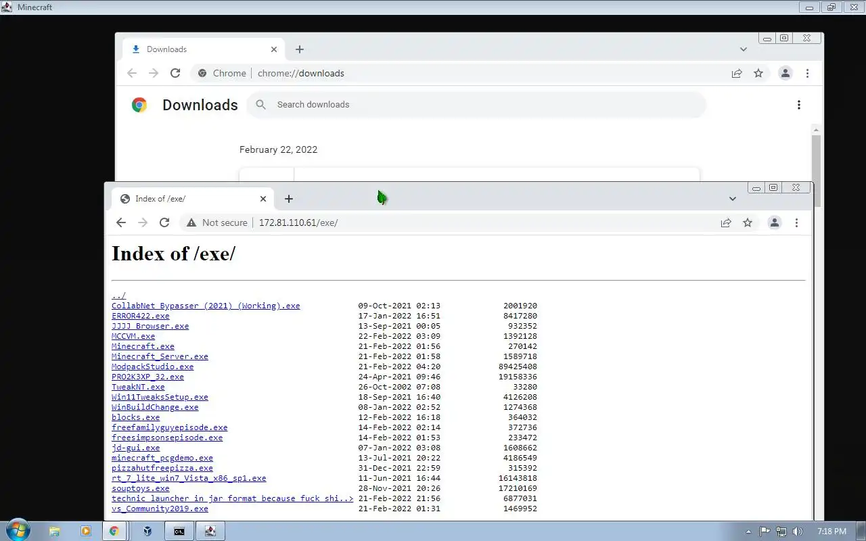The image size is (866, 541).
Task: Go forward in the Downloads window
Action: coord(153,73)
